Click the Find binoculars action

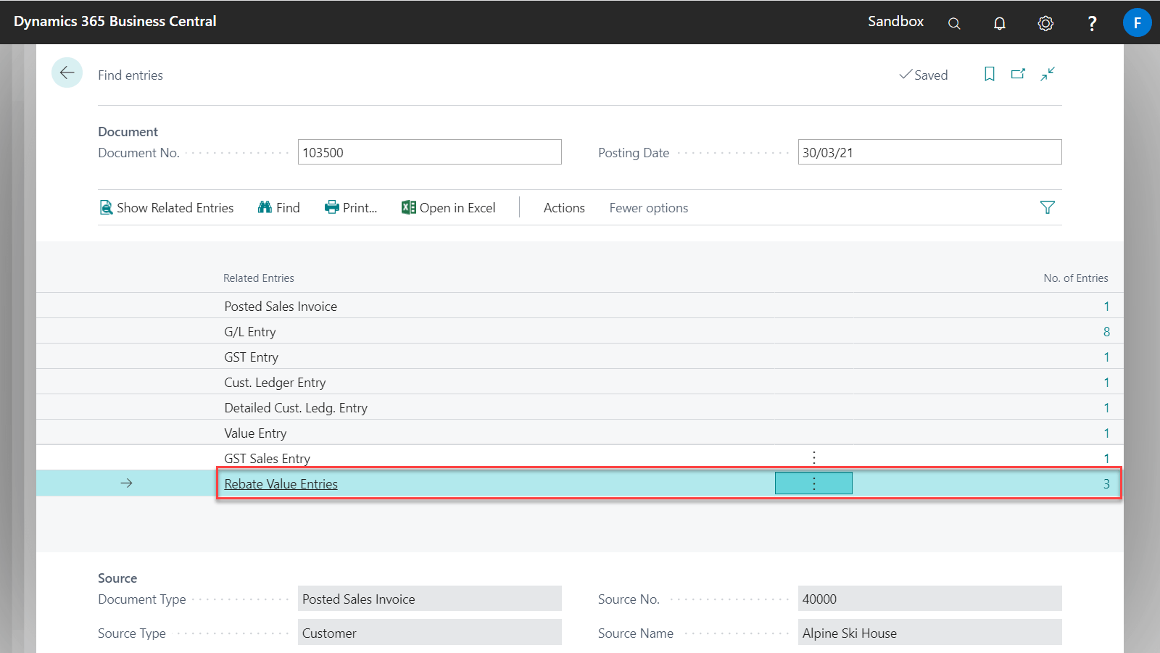tap(278, 208)
